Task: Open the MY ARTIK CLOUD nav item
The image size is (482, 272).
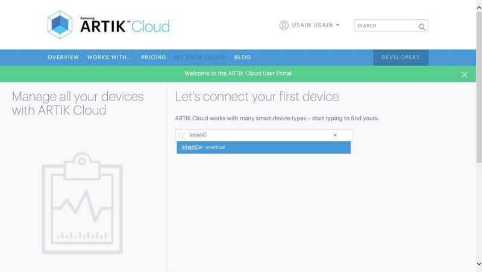Action: 200,57
